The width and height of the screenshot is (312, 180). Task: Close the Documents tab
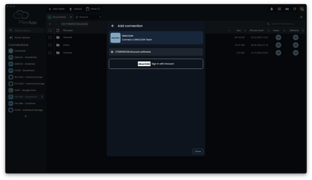coord(71,17)
